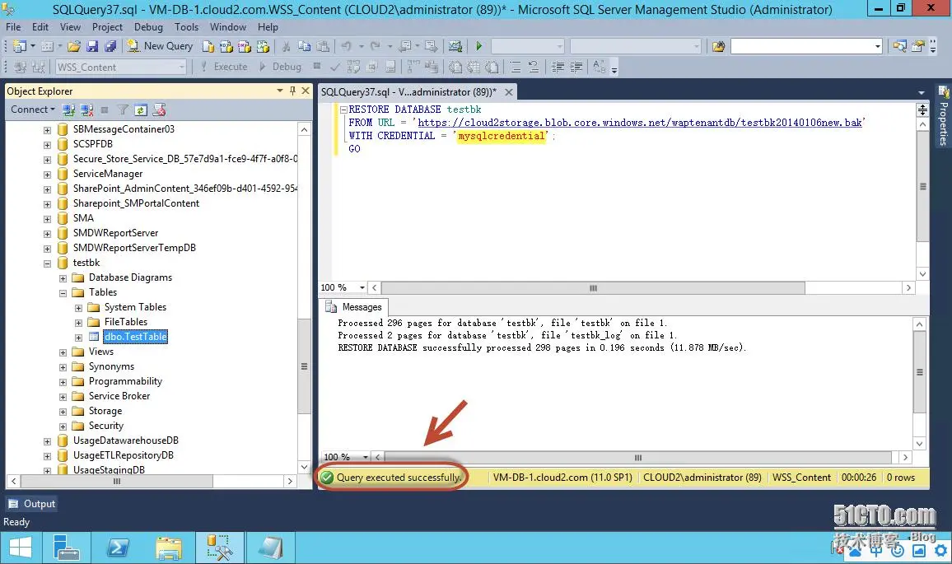Click the Database Engine Query icon
952x564 pixels.
click(208, 46)
